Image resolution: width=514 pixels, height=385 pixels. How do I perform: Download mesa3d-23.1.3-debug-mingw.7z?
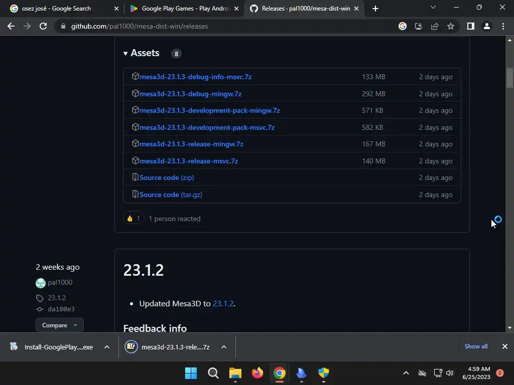[x=190, y=94]
